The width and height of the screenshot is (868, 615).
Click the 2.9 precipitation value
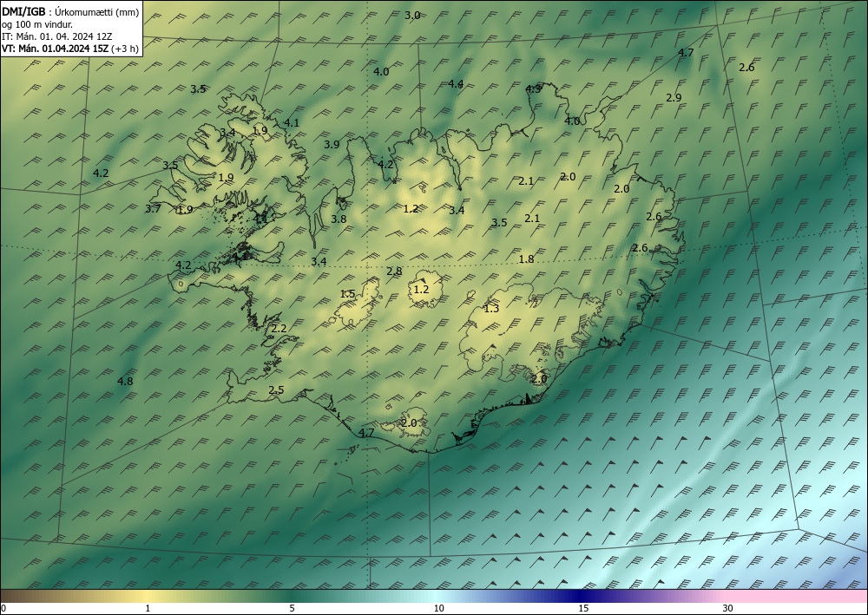[x=674, y=98]
